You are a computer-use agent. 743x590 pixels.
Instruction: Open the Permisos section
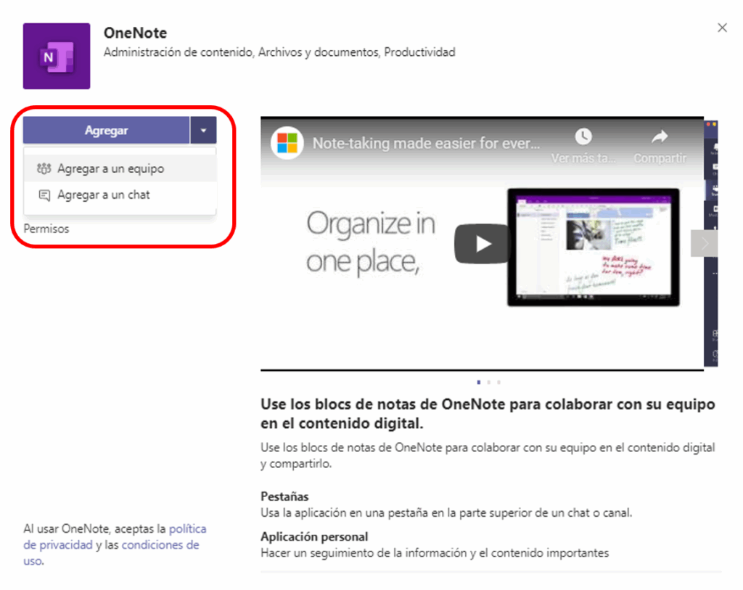(x=46, y=229)
